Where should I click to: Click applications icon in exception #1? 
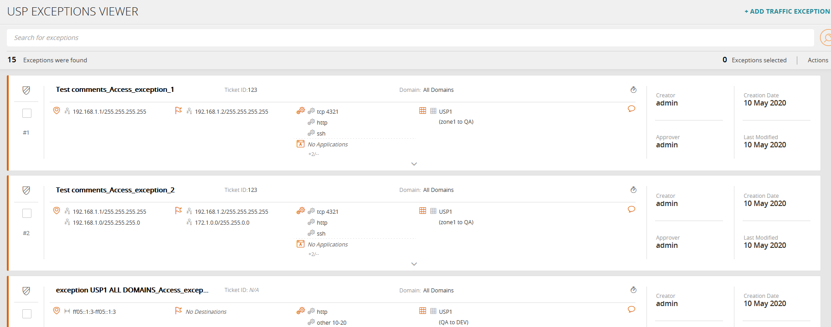coord(301,144)
